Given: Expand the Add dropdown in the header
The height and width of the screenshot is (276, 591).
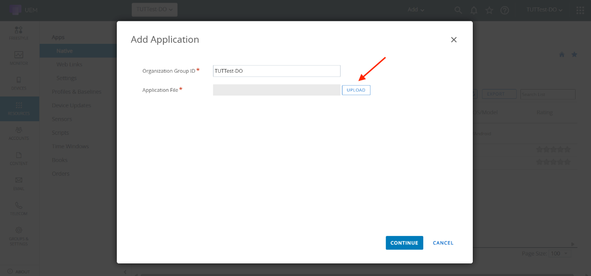Looking at the screenshot, I should 416,10.
